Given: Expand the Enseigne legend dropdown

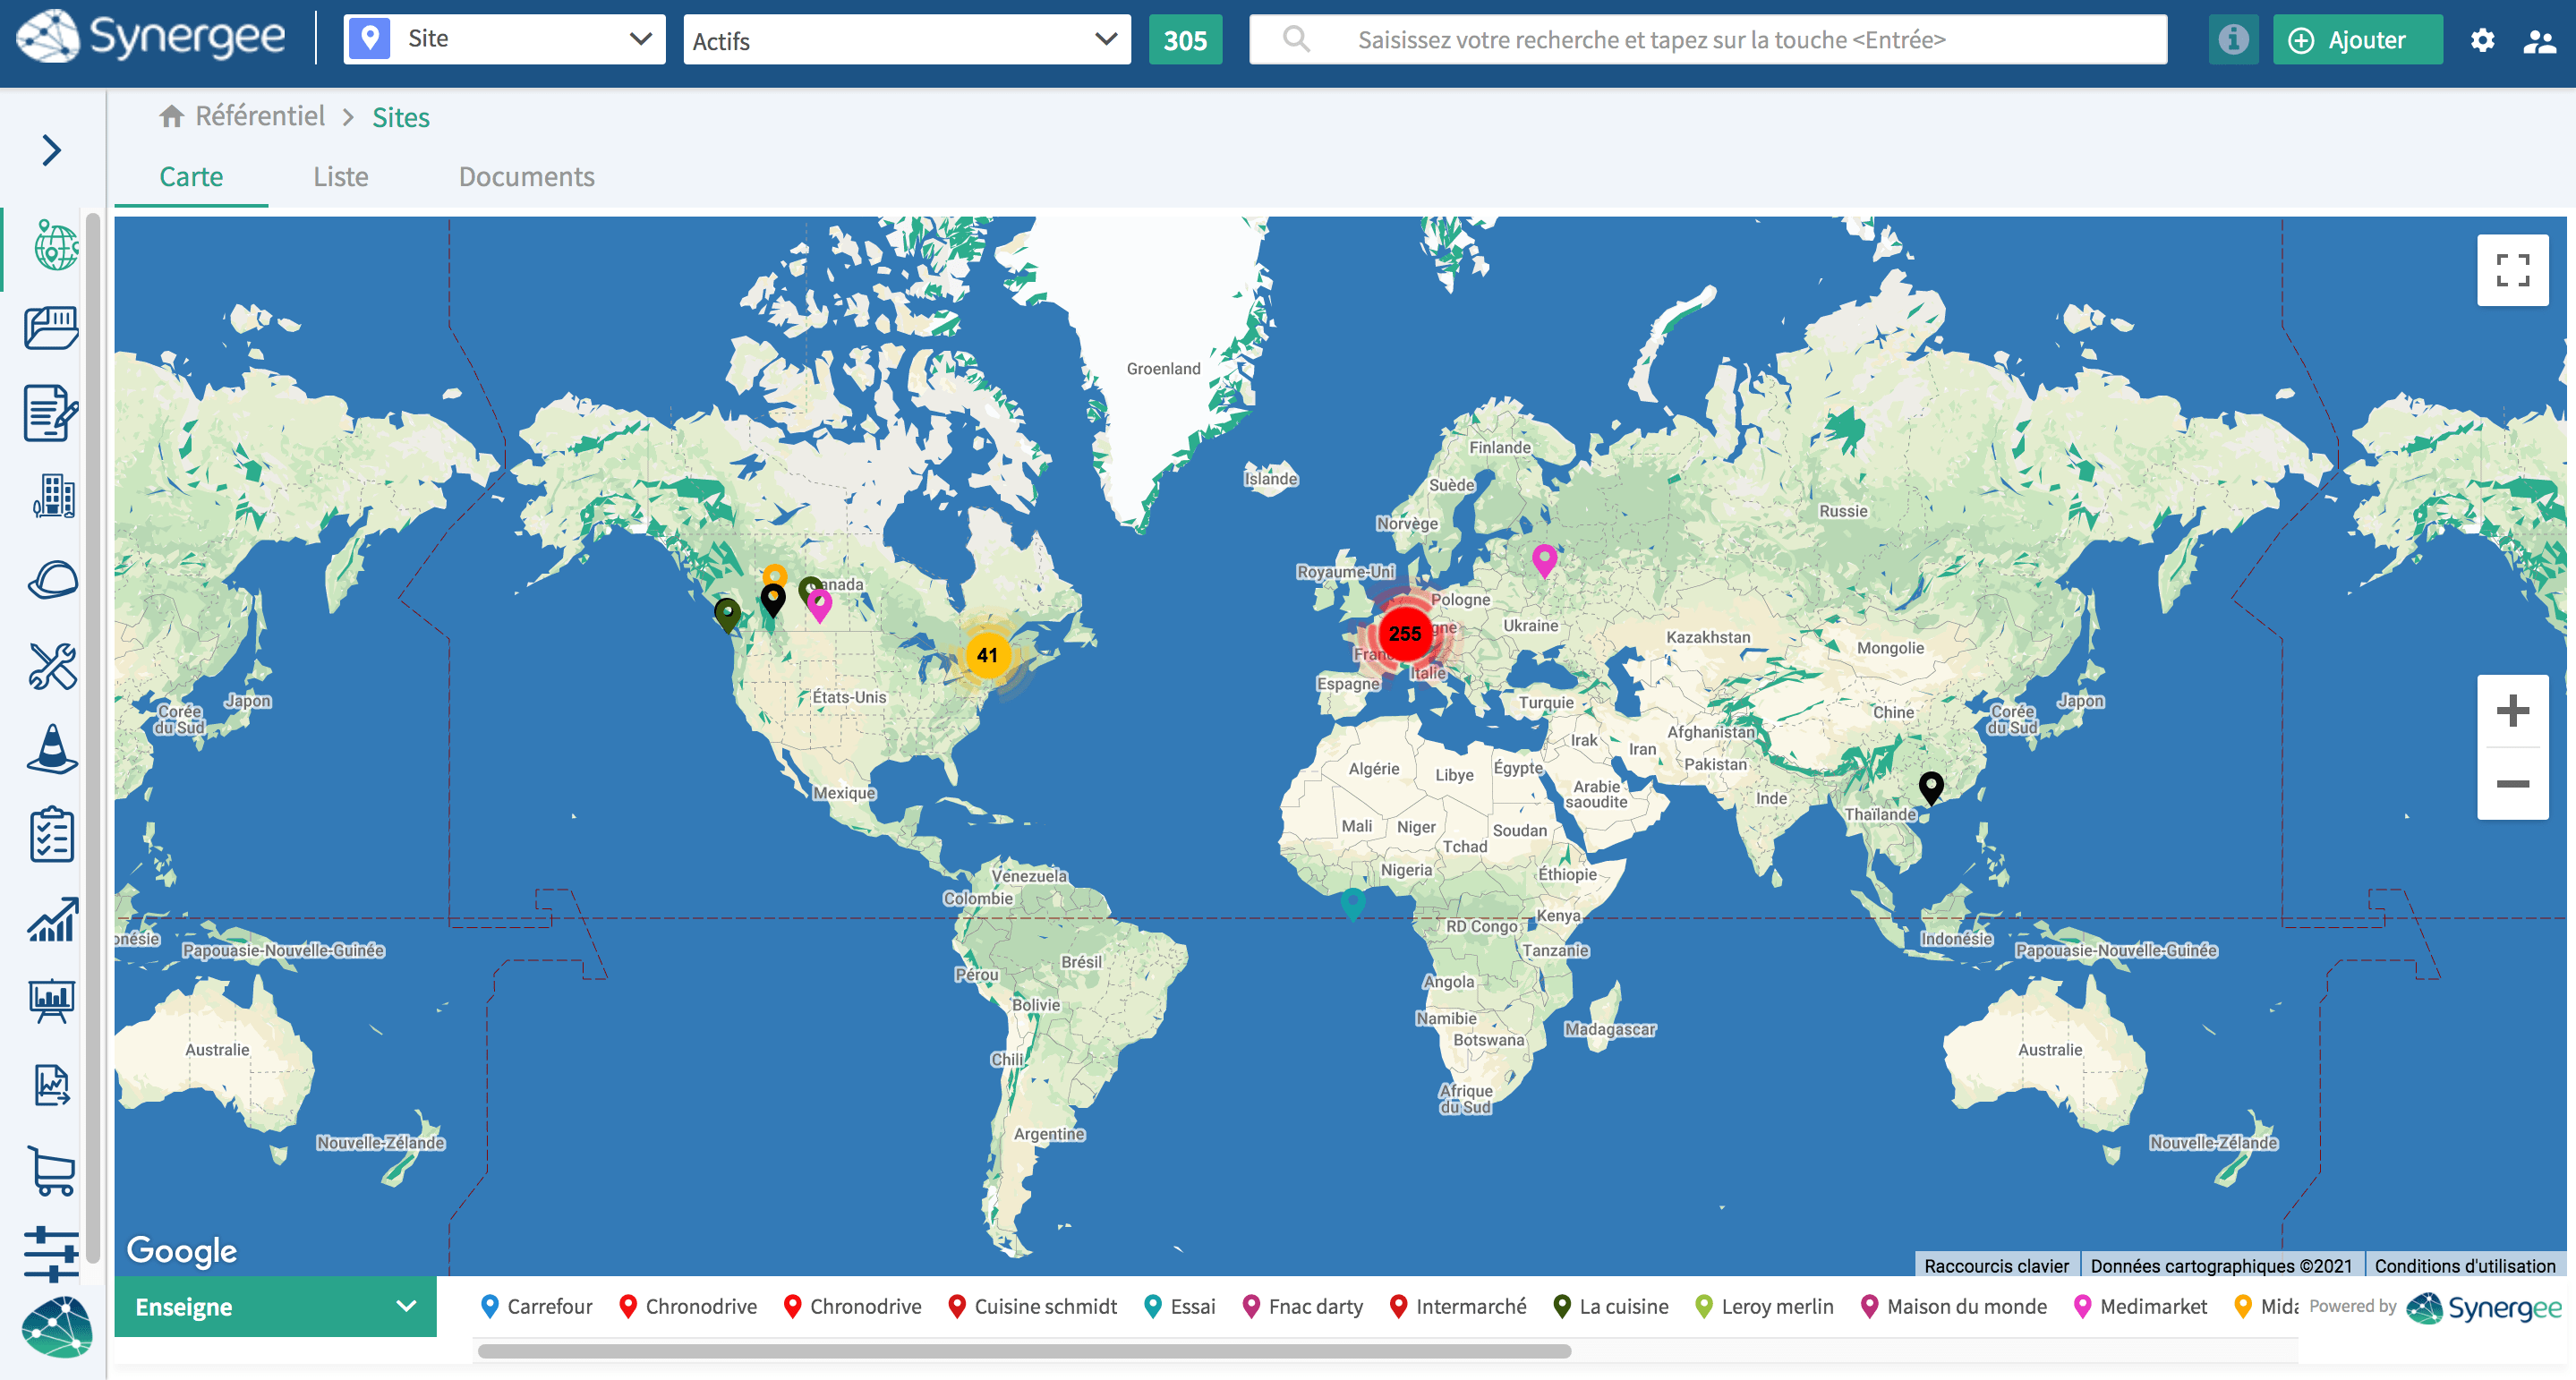Looking at the screenshot, I should click(275, 1306).
